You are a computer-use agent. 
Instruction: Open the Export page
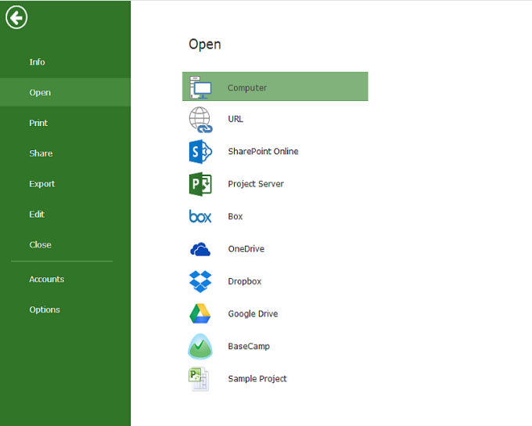coord(65,184)
